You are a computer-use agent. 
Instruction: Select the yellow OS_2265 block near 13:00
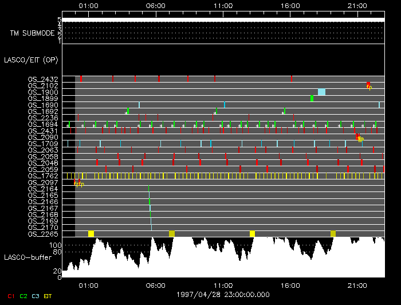252,233
